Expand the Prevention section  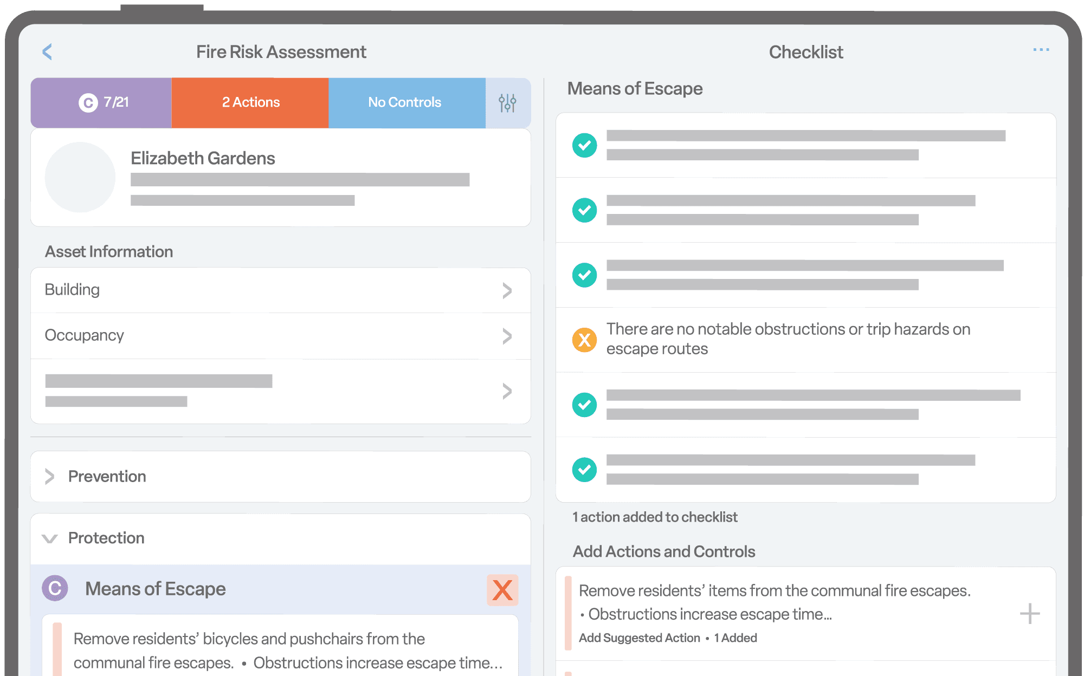tap(49, 477)
